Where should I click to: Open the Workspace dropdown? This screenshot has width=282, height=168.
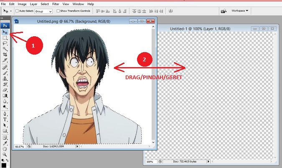tap(240, 11)
